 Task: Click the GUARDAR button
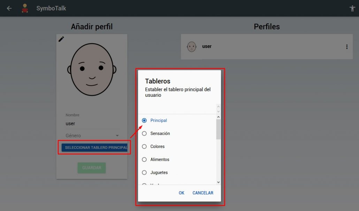tap(91, 167)
